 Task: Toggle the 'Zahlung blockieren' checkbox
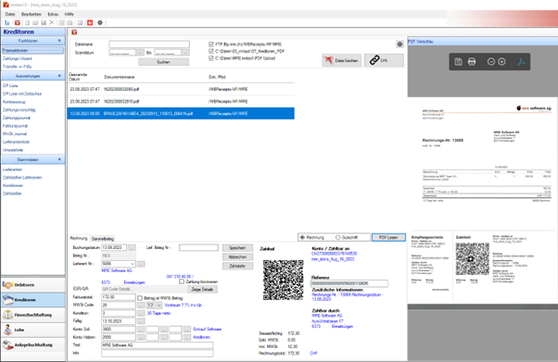(x=182, y=281)
